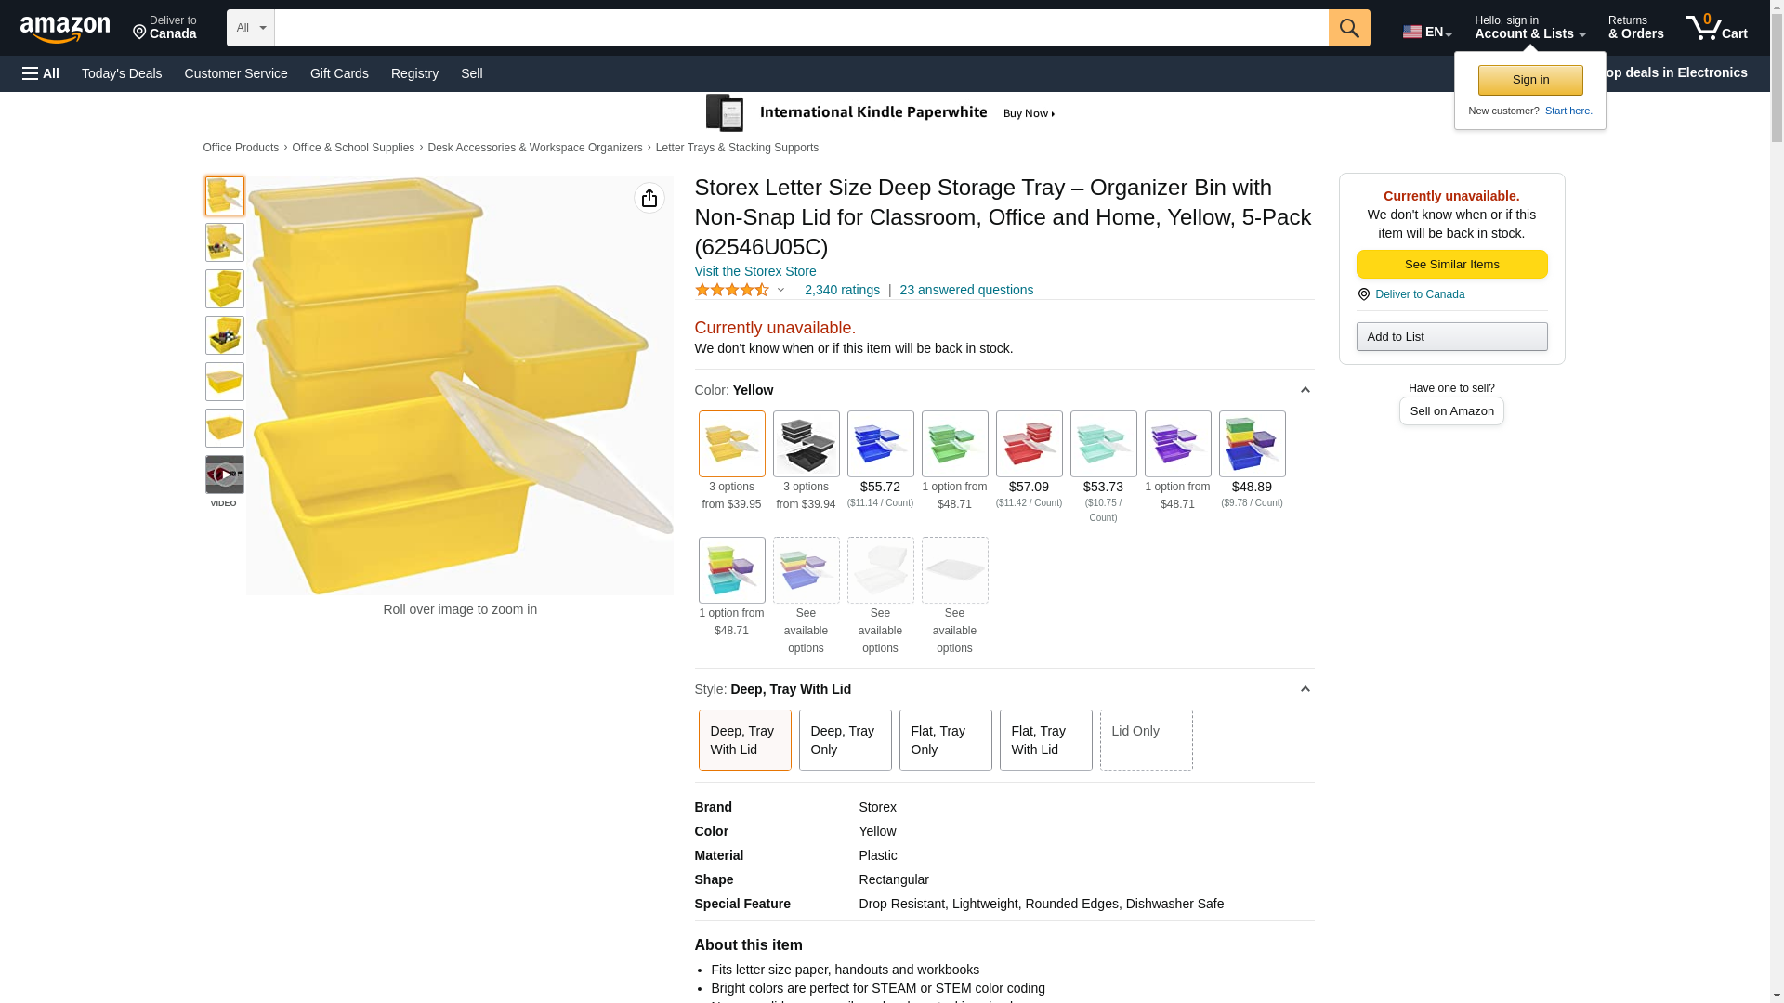Open the Gift Cards navigation item
This screenshot has height=1003, width=1784.
coord(339,73)
